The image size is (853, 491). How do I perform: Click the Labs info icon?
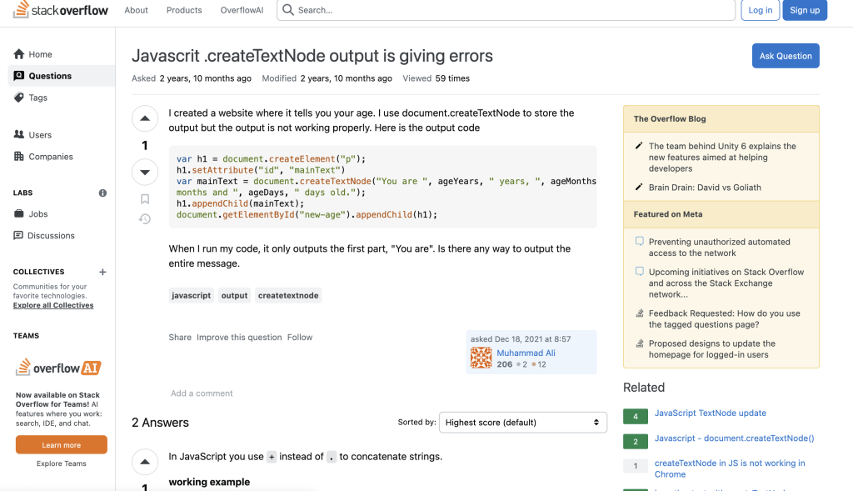coord(102,193)
